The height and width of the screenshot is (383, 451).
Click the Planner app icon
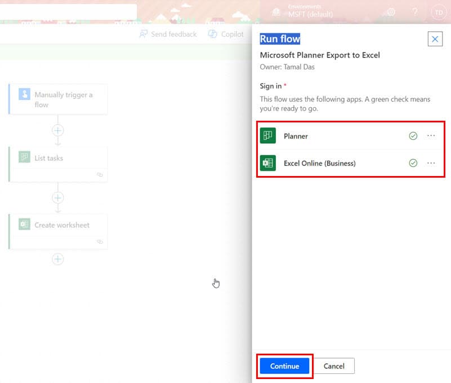click(x=268, y=135)
